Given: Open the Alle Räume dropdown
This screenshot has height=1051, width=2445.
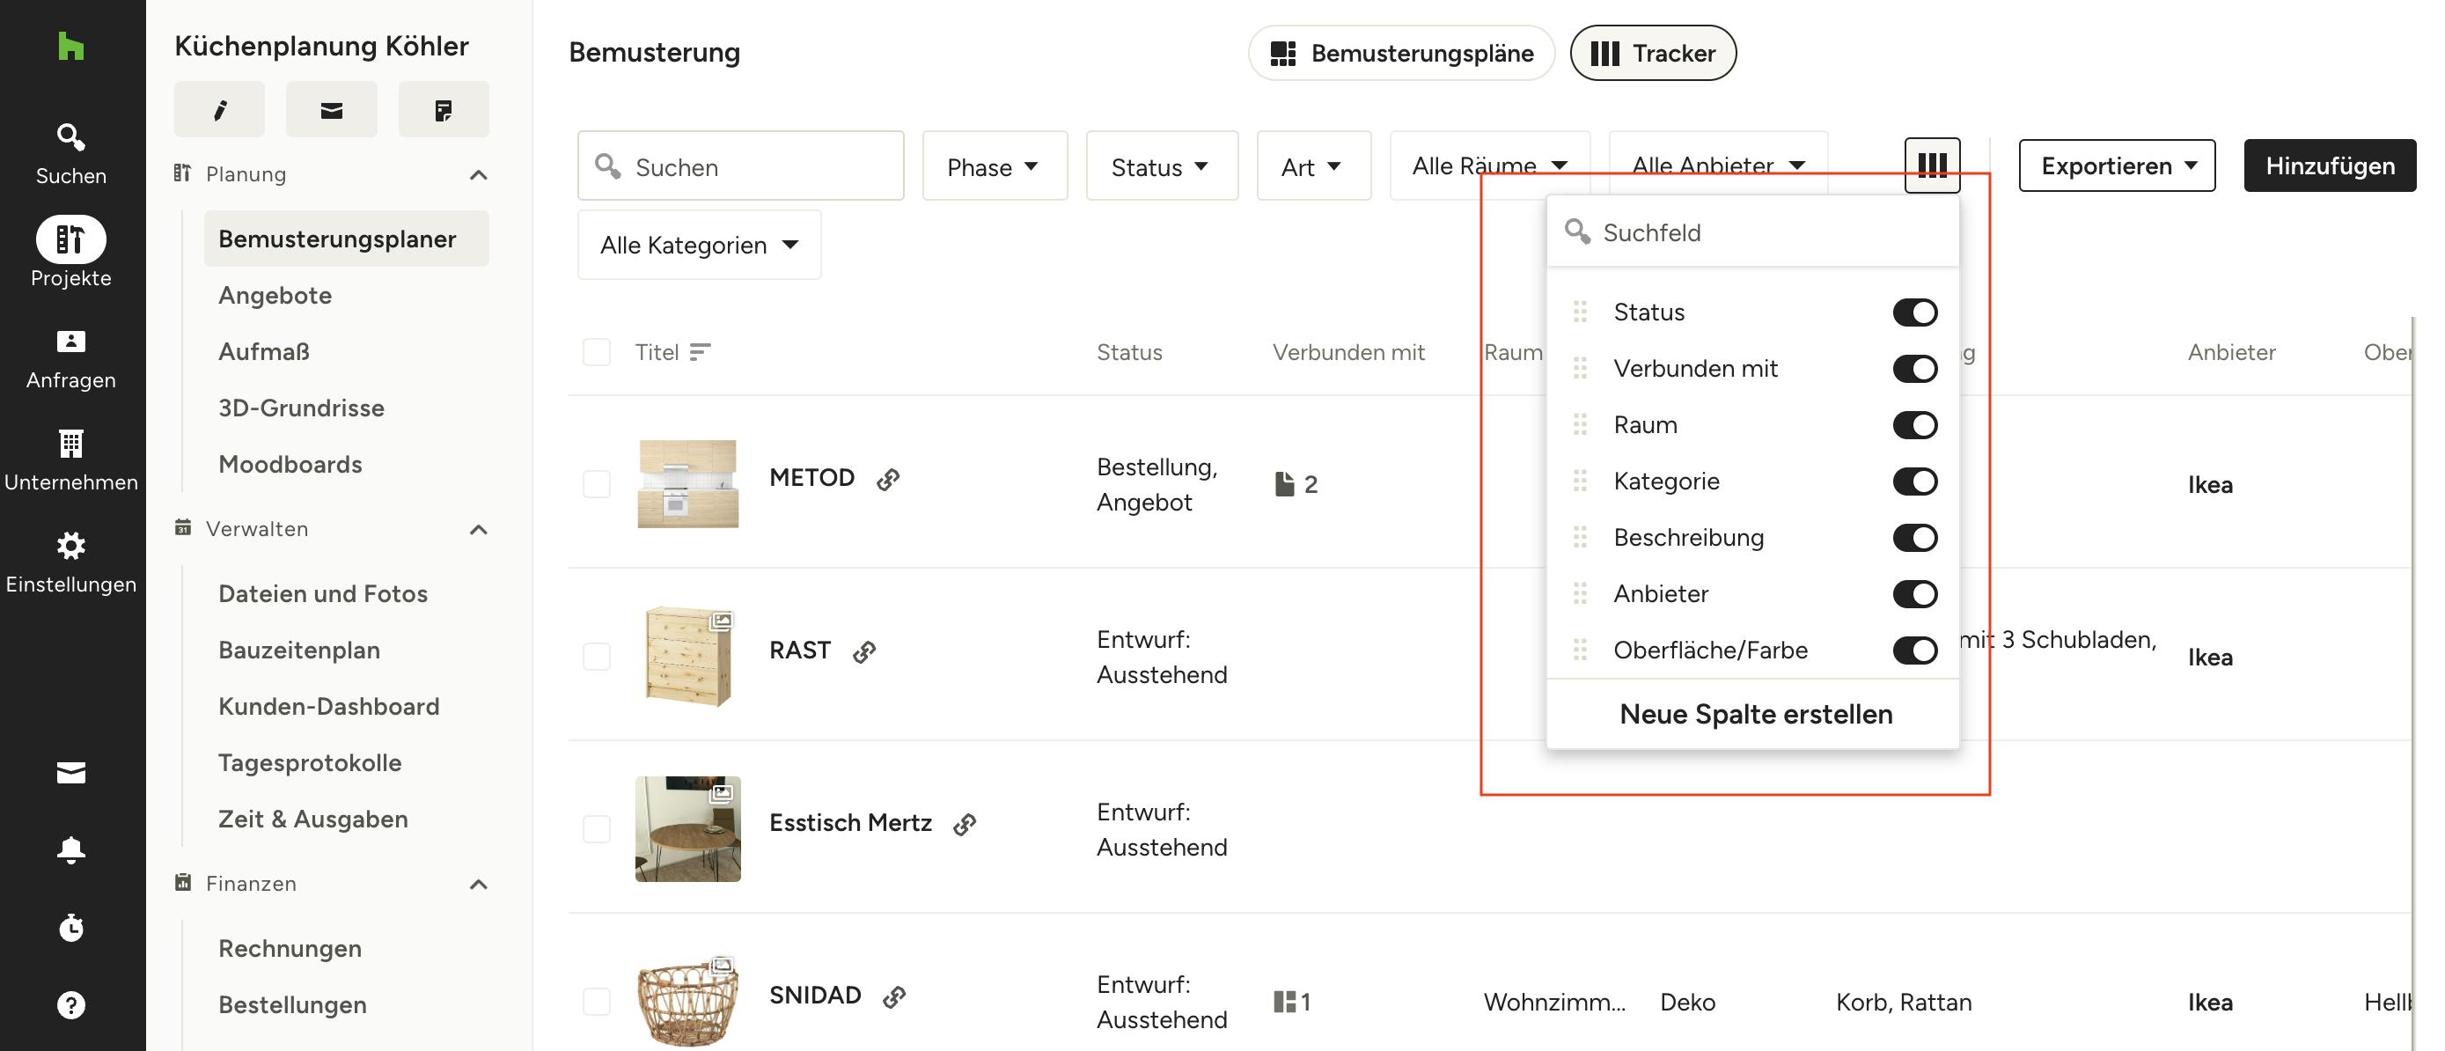Looking at the screenshot, I should point(1489,165).
